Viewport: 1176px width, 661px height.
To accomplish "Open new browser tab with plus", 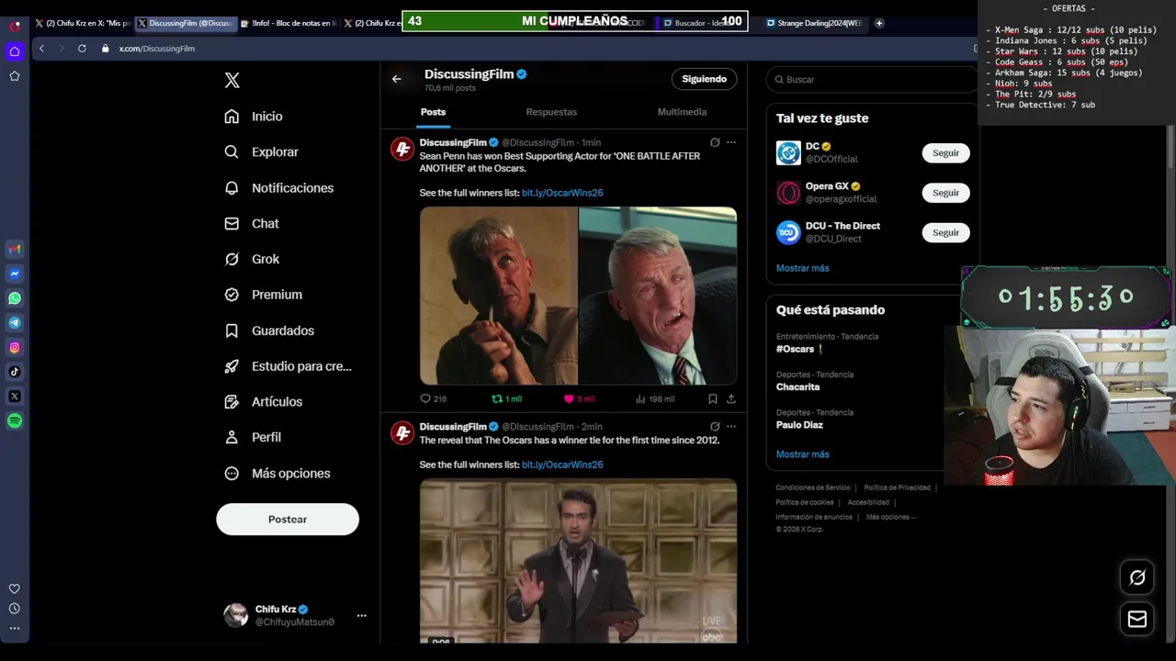I will (879, 23).
